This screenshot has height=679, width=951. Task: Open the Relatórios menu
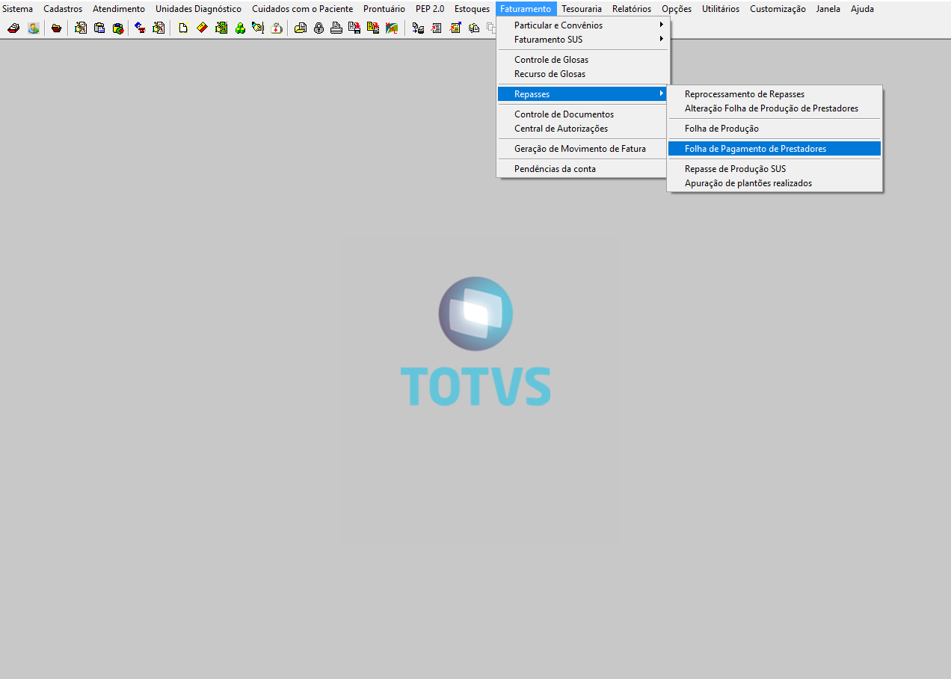pyautogui.click(x=632, y=9)
